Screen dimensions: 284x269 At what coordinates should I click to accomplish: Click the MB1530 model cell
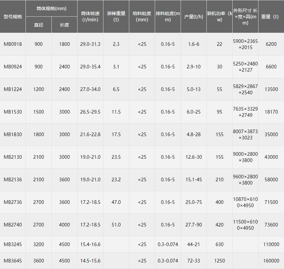pos(13,112)
